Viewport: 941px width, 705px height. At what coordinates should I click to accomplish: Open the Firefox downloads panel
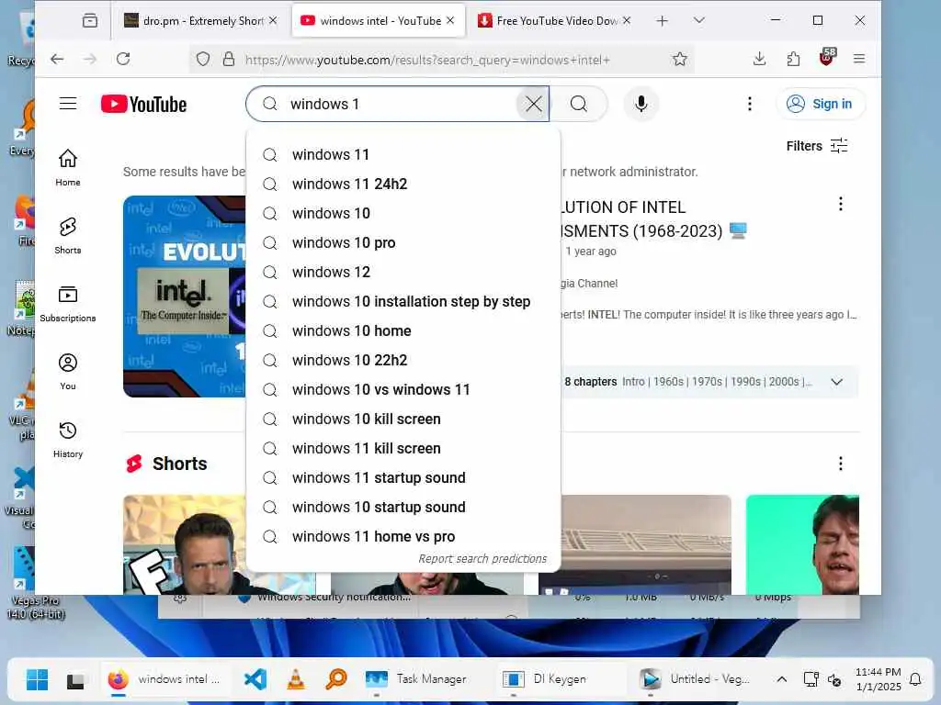(759, 59)
